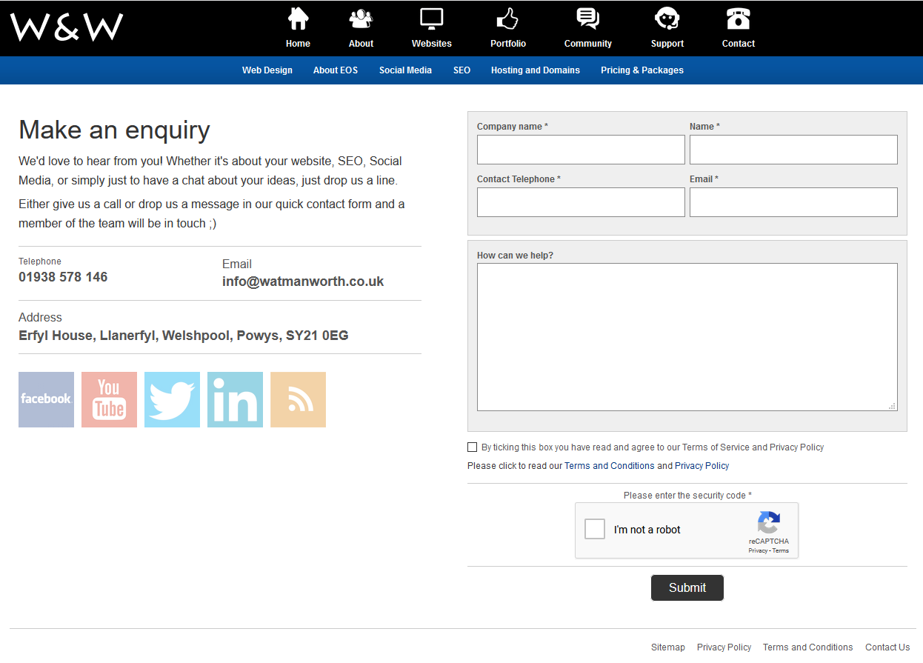Open the RSS feed icon

[298, 399]
